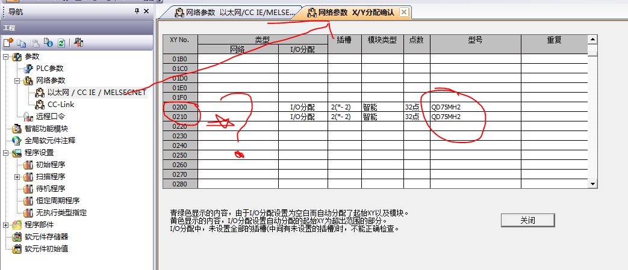Click the new data icon in project toolbar
Viewport: 628px width, 270px height.
click(x=8, y=43)
